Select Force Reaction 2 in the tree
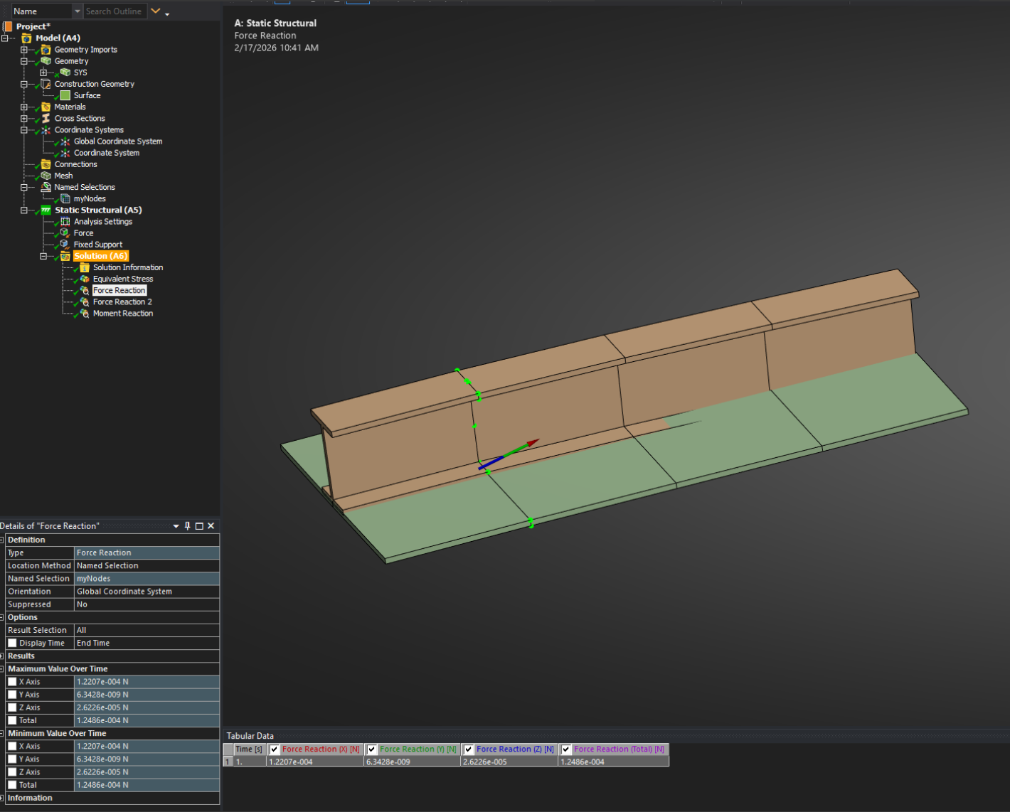1010x812 pixels. (122, 302)
